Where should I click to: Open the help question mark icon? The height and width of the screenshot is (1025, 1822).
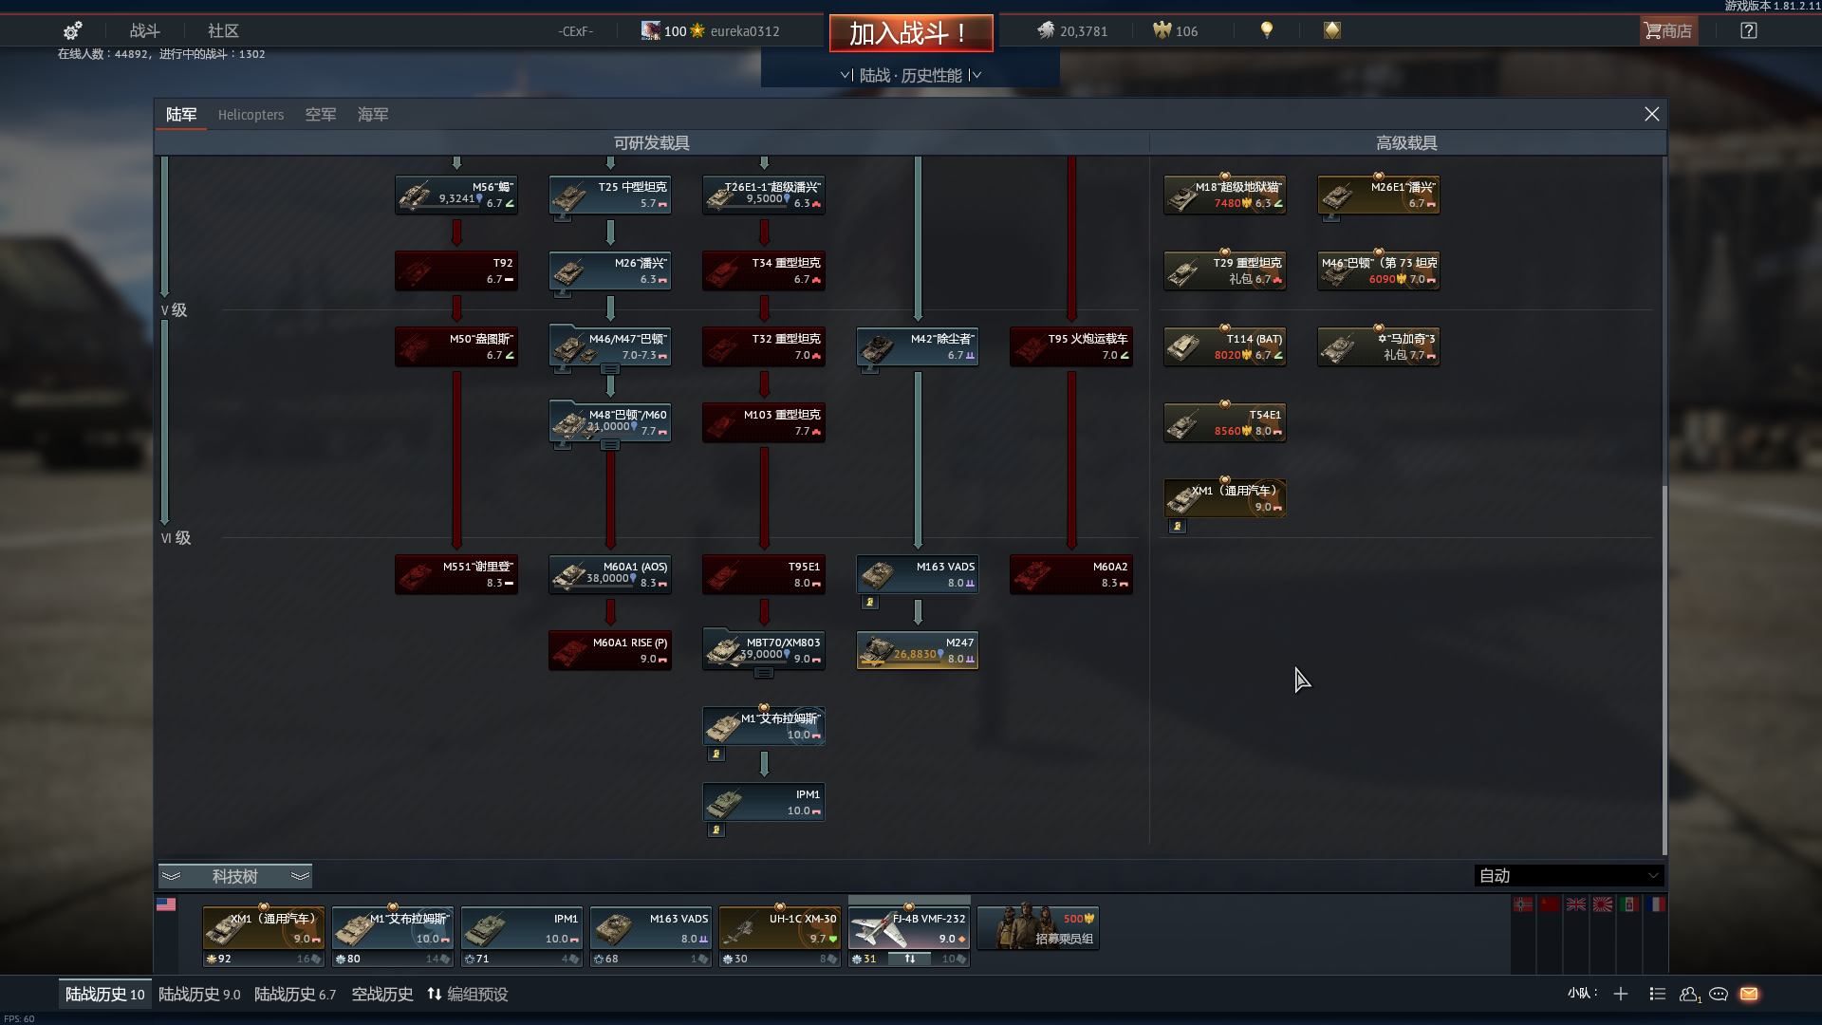(x=1749, y=30)
